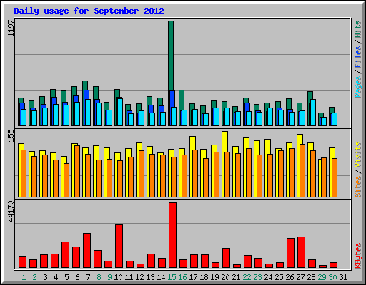Click day label 24 on the x-axis
Image resolution: width=366 pixels, height=285 pixels.
pos(268,277)
